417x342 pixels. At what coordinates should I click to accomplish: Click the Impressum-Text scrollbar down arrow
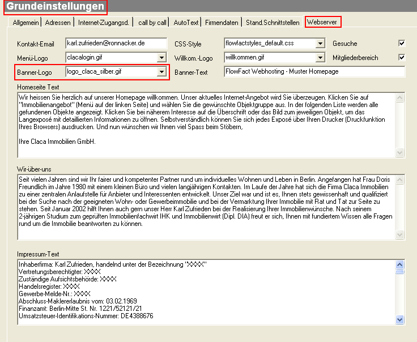pos(399,319)
